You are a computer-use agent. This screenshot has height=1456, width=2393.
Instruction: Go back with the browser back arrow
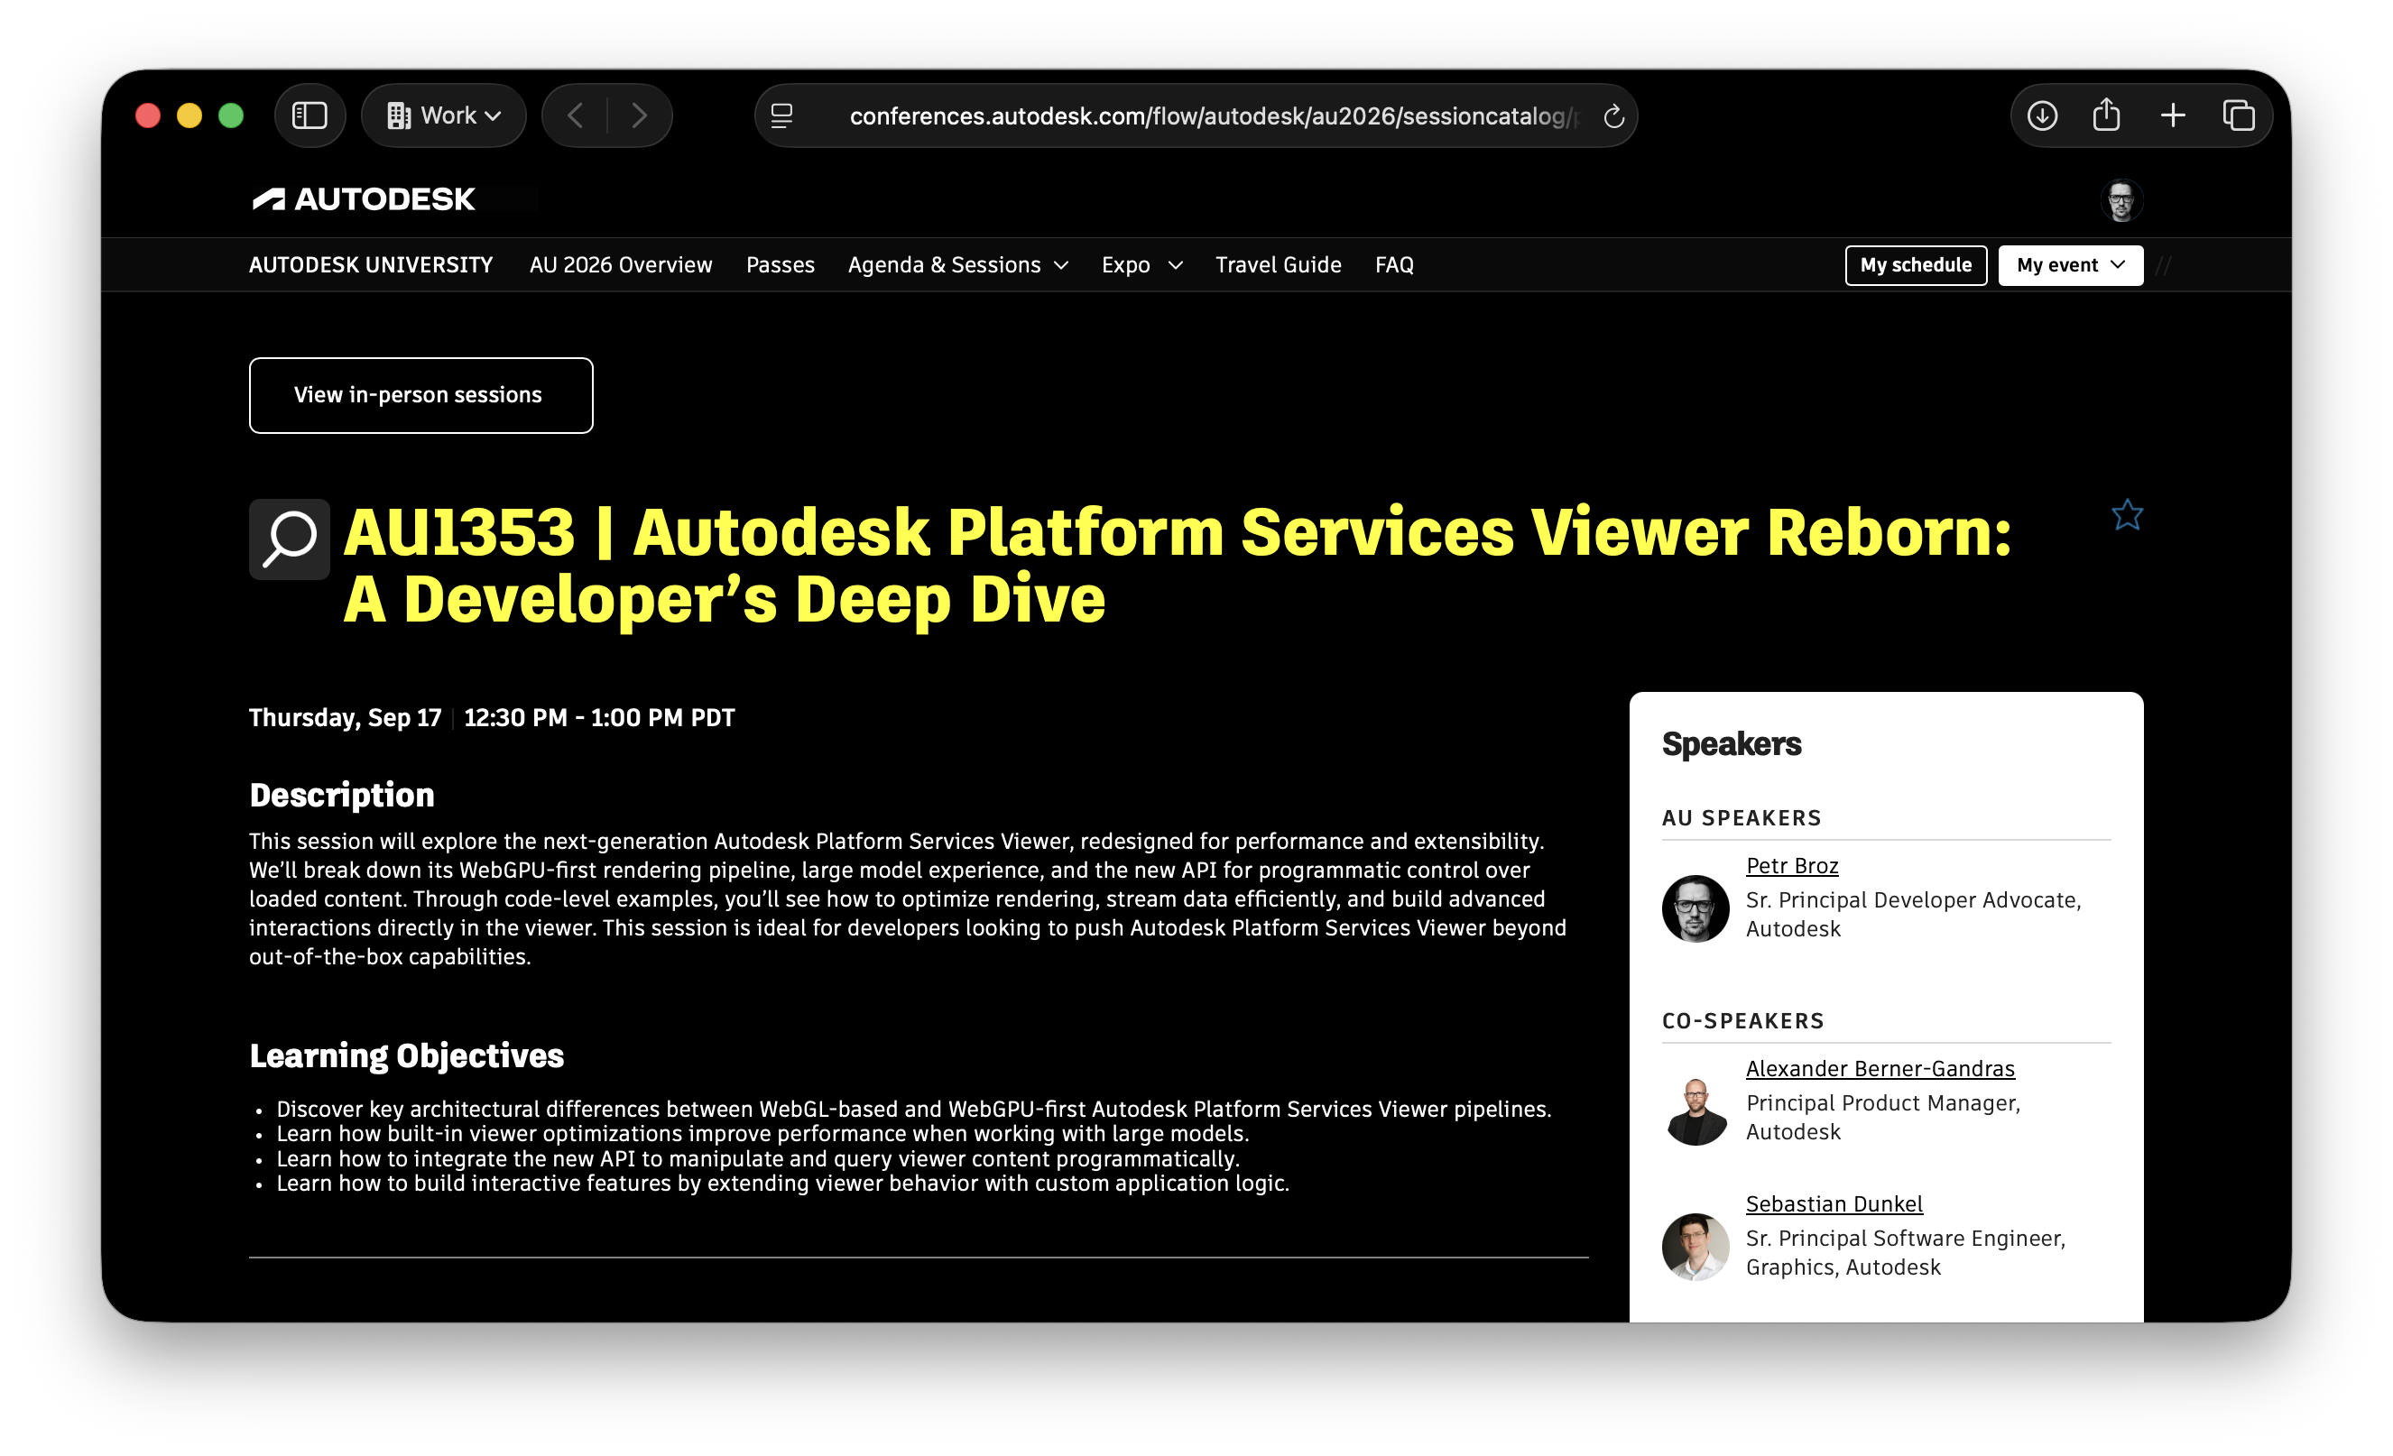coord(575,115)
